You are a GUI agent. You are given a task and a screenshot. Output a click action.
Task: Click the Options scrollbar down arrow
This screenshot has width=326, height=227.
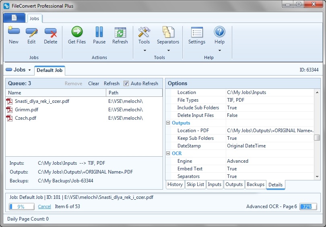[x=317, y=177]
